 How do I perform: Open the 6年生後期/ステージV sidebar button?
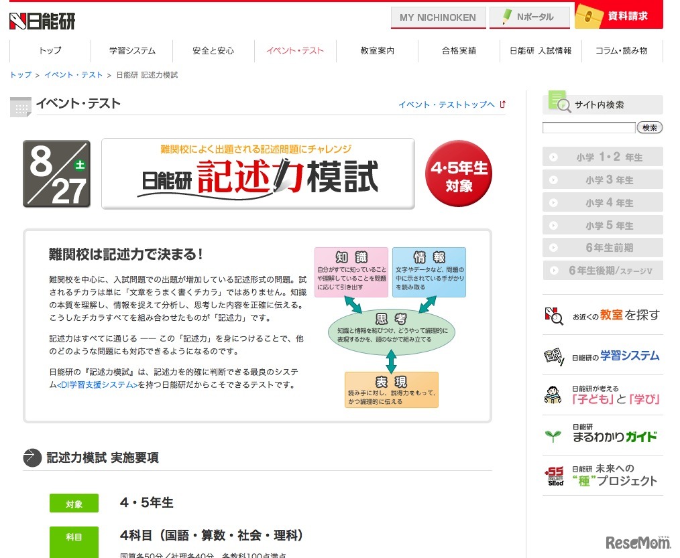[603, 271]
